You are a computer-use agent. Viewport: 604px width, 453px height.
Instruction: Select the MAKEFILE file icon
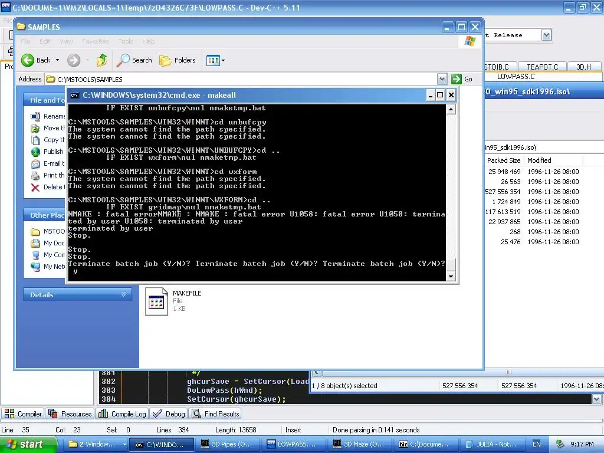156,301
